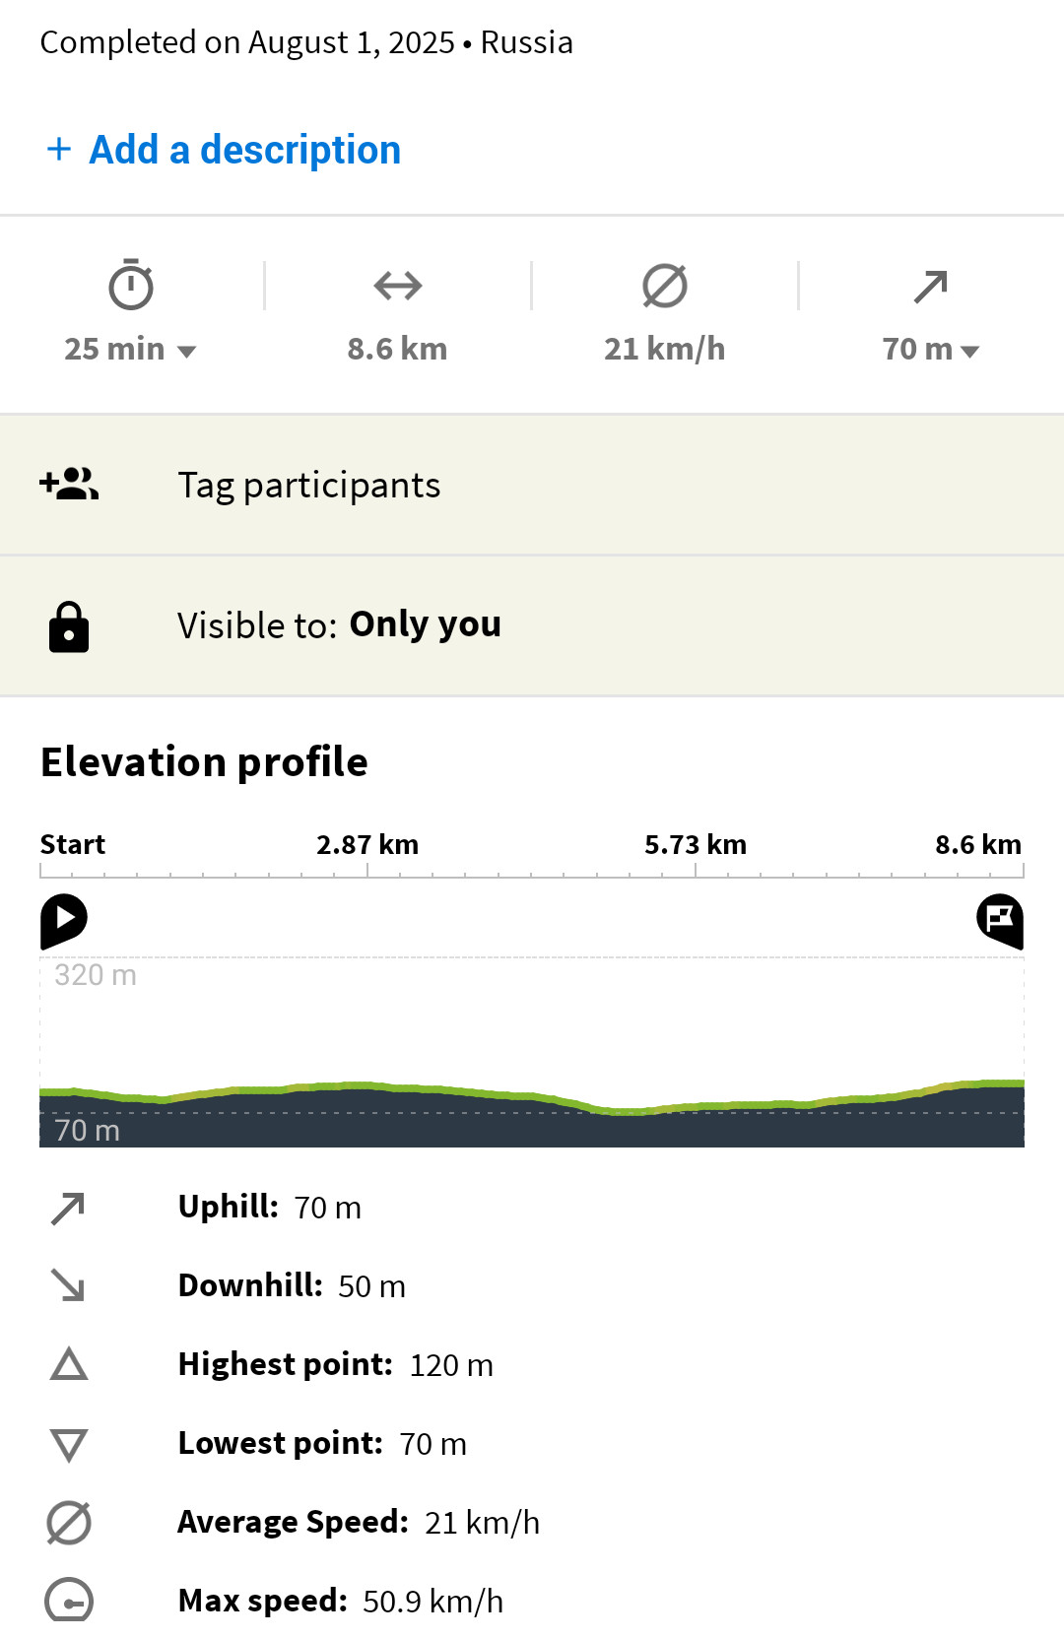
Task: Select the start play marker on elevation profile
Action: 64,921
